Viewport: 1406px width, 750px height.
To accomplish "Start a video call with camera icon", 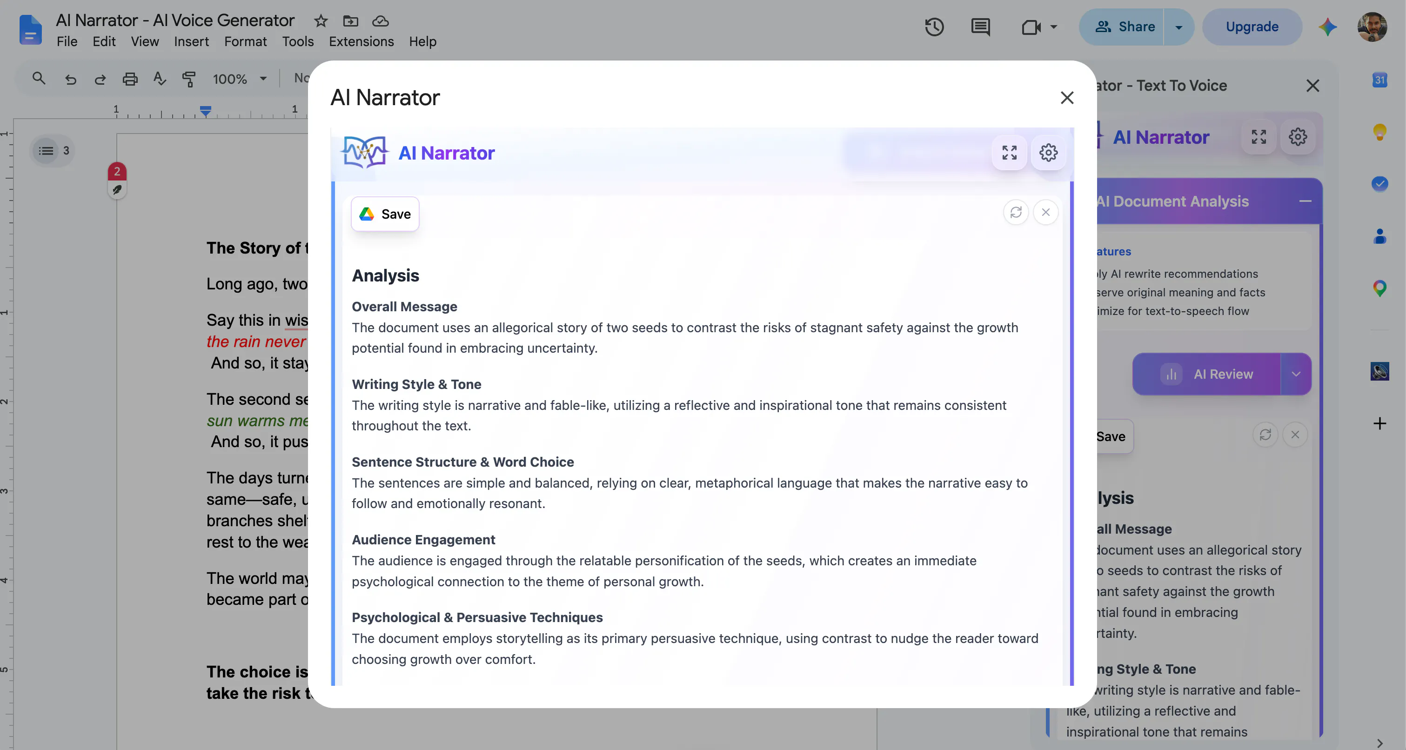I will click(x=1031, y=27).
